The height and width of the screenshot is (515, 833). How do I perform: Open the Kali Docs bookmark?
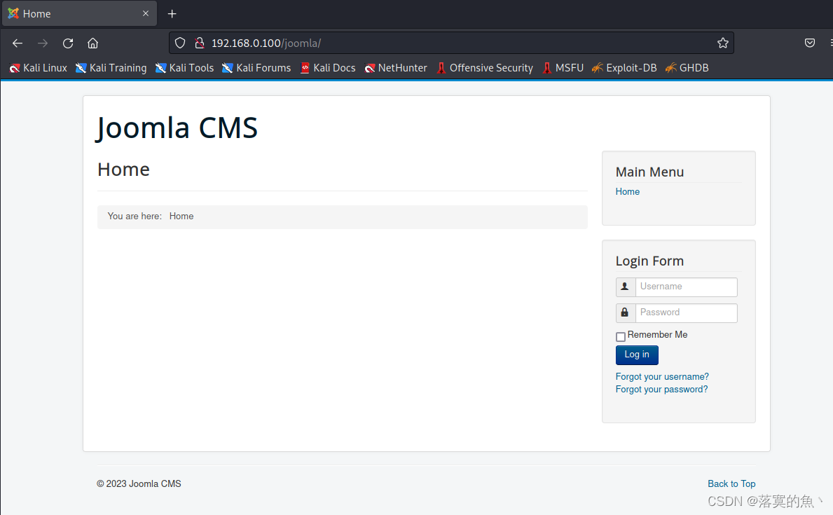(328, 68)
